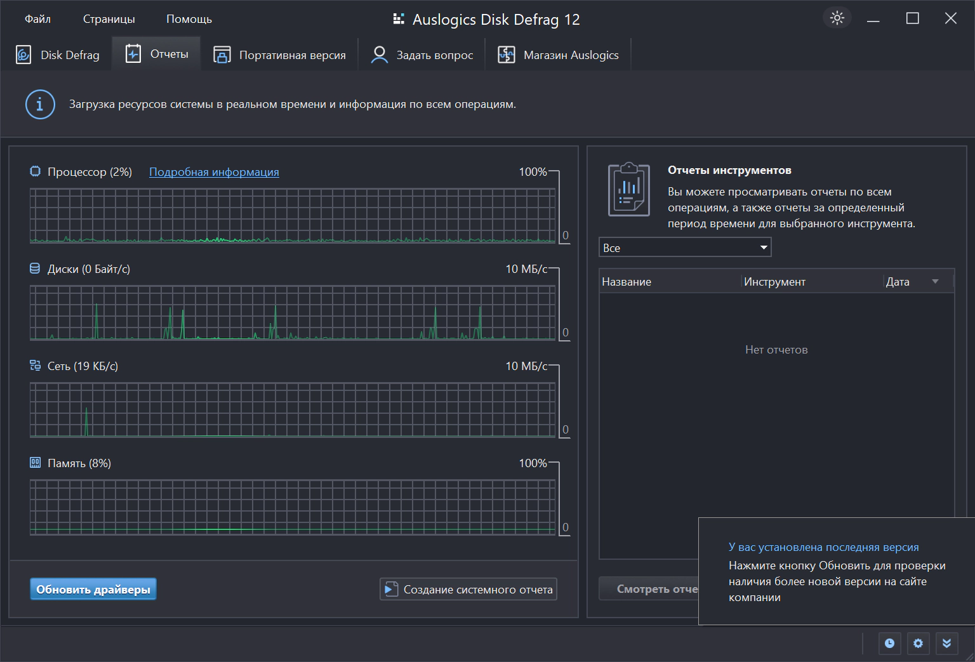
Task: Click the Auslogics logo icon in title bar
Action: tap(399, 19)
